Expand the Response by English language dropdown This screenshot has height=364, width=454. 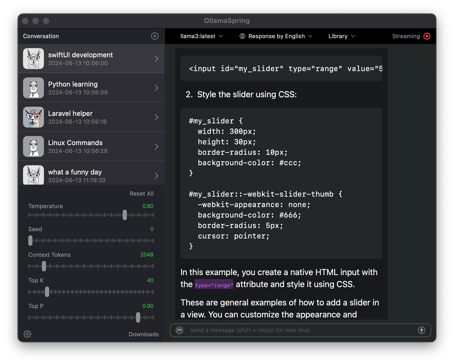280,36
